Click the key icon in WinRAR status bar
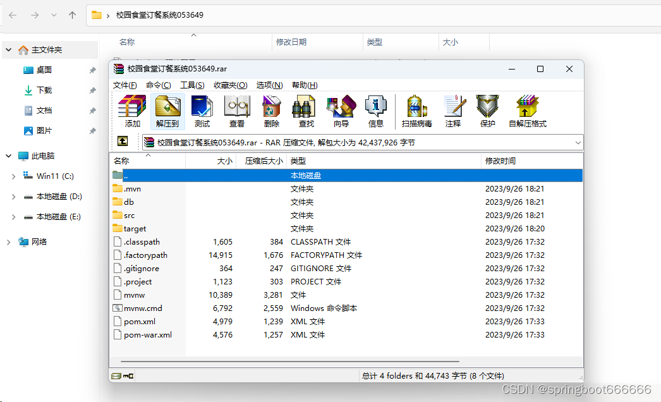The image size is (661, 402). pos(128,376)
